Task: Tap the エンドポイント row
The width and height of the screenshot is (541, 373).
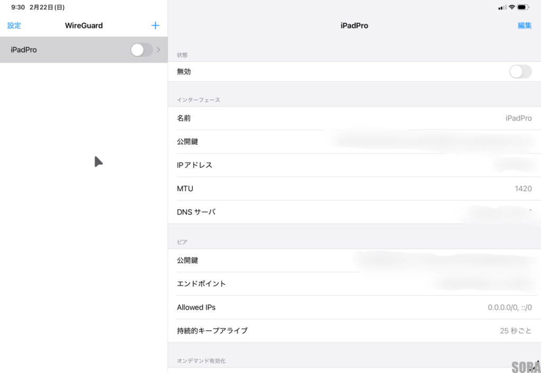Action: [354, 284]
